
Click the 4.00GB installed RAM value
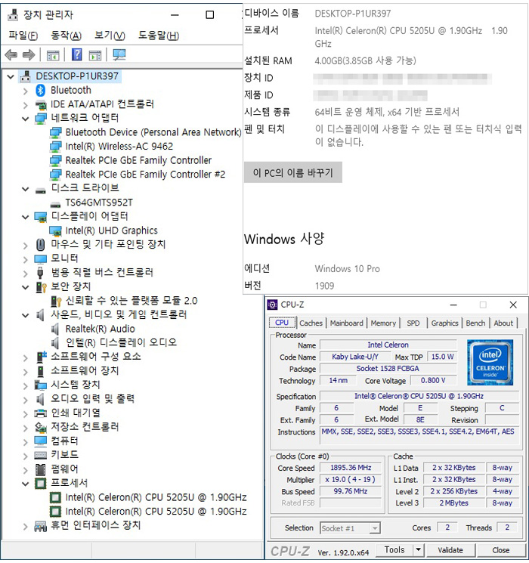[x=365, y=60]
